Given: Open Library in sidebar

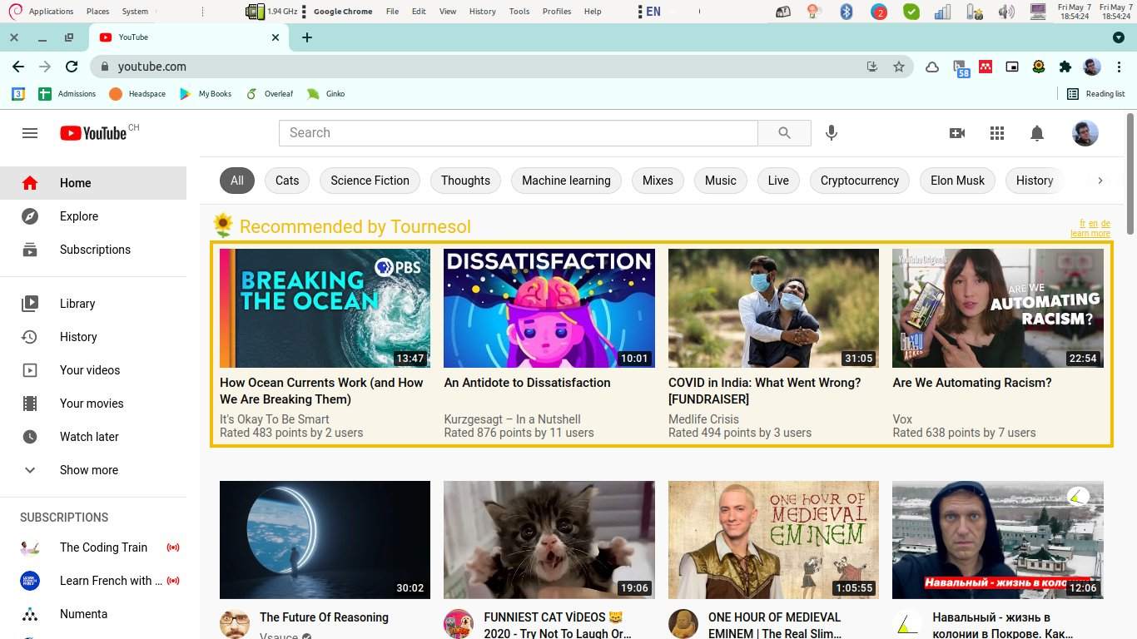Looking at the screenshot, I should pos(93,304).
